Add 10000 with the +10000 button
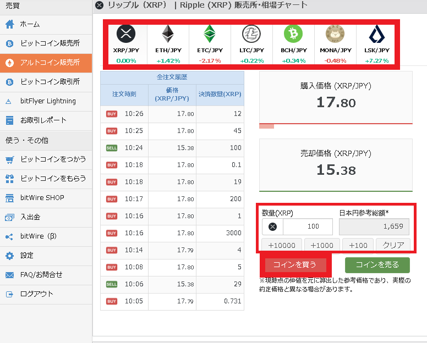 tap(282, 245)
